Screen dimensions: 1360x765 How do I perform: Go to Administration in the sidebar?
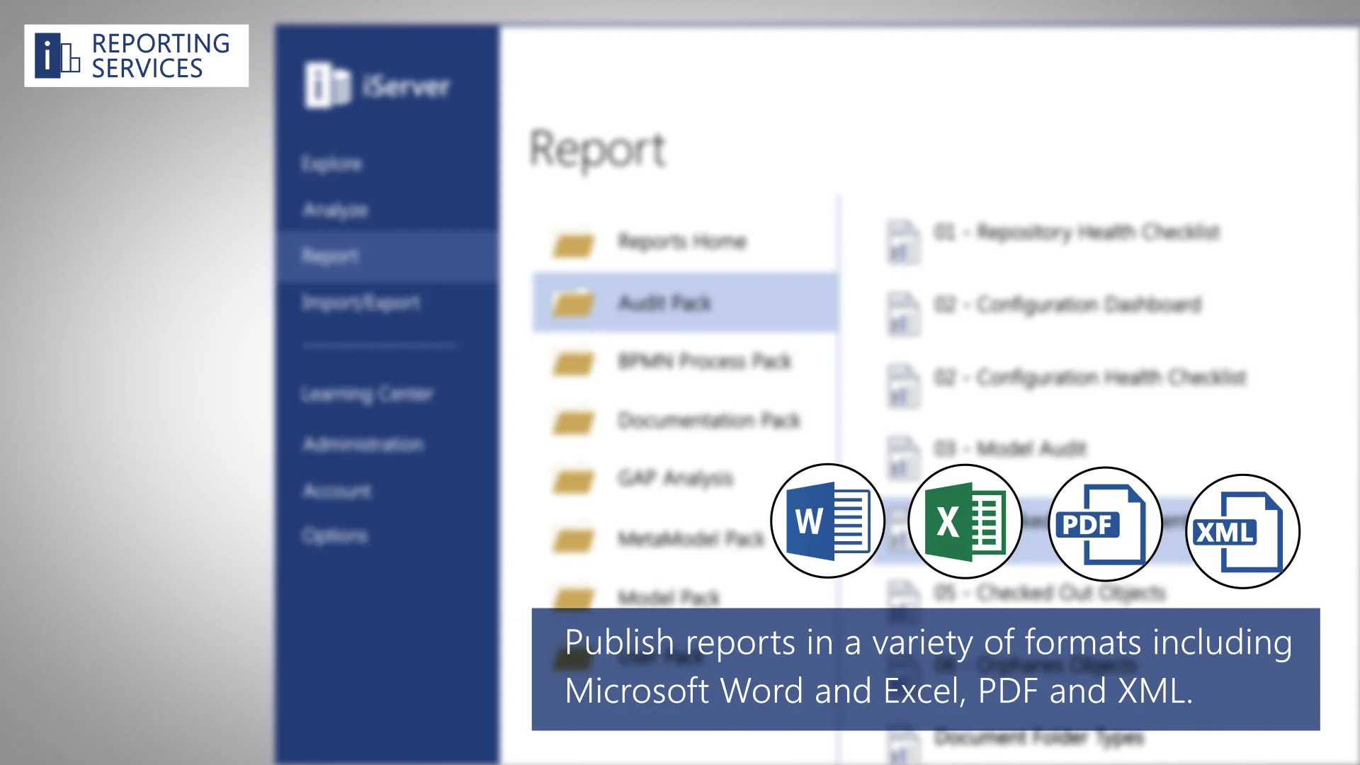(363, 444)
